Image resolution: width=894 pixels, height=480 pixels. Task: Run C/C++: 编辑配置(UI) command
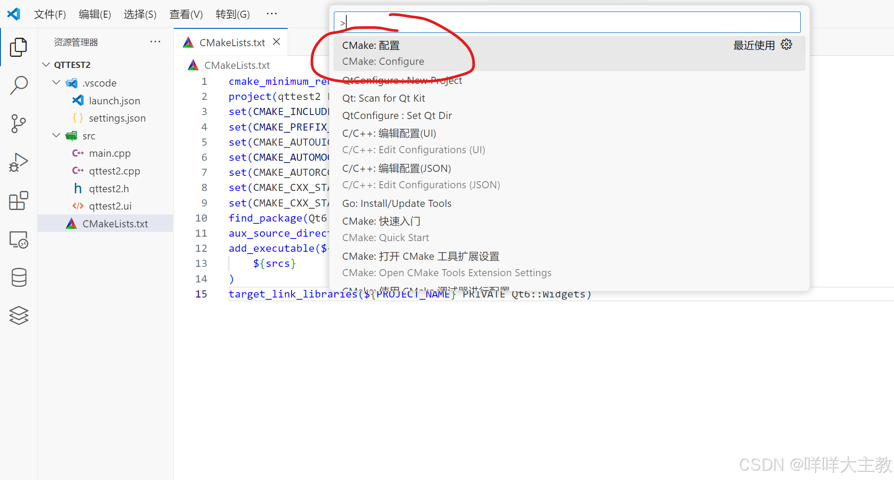(x=569, y=141)
